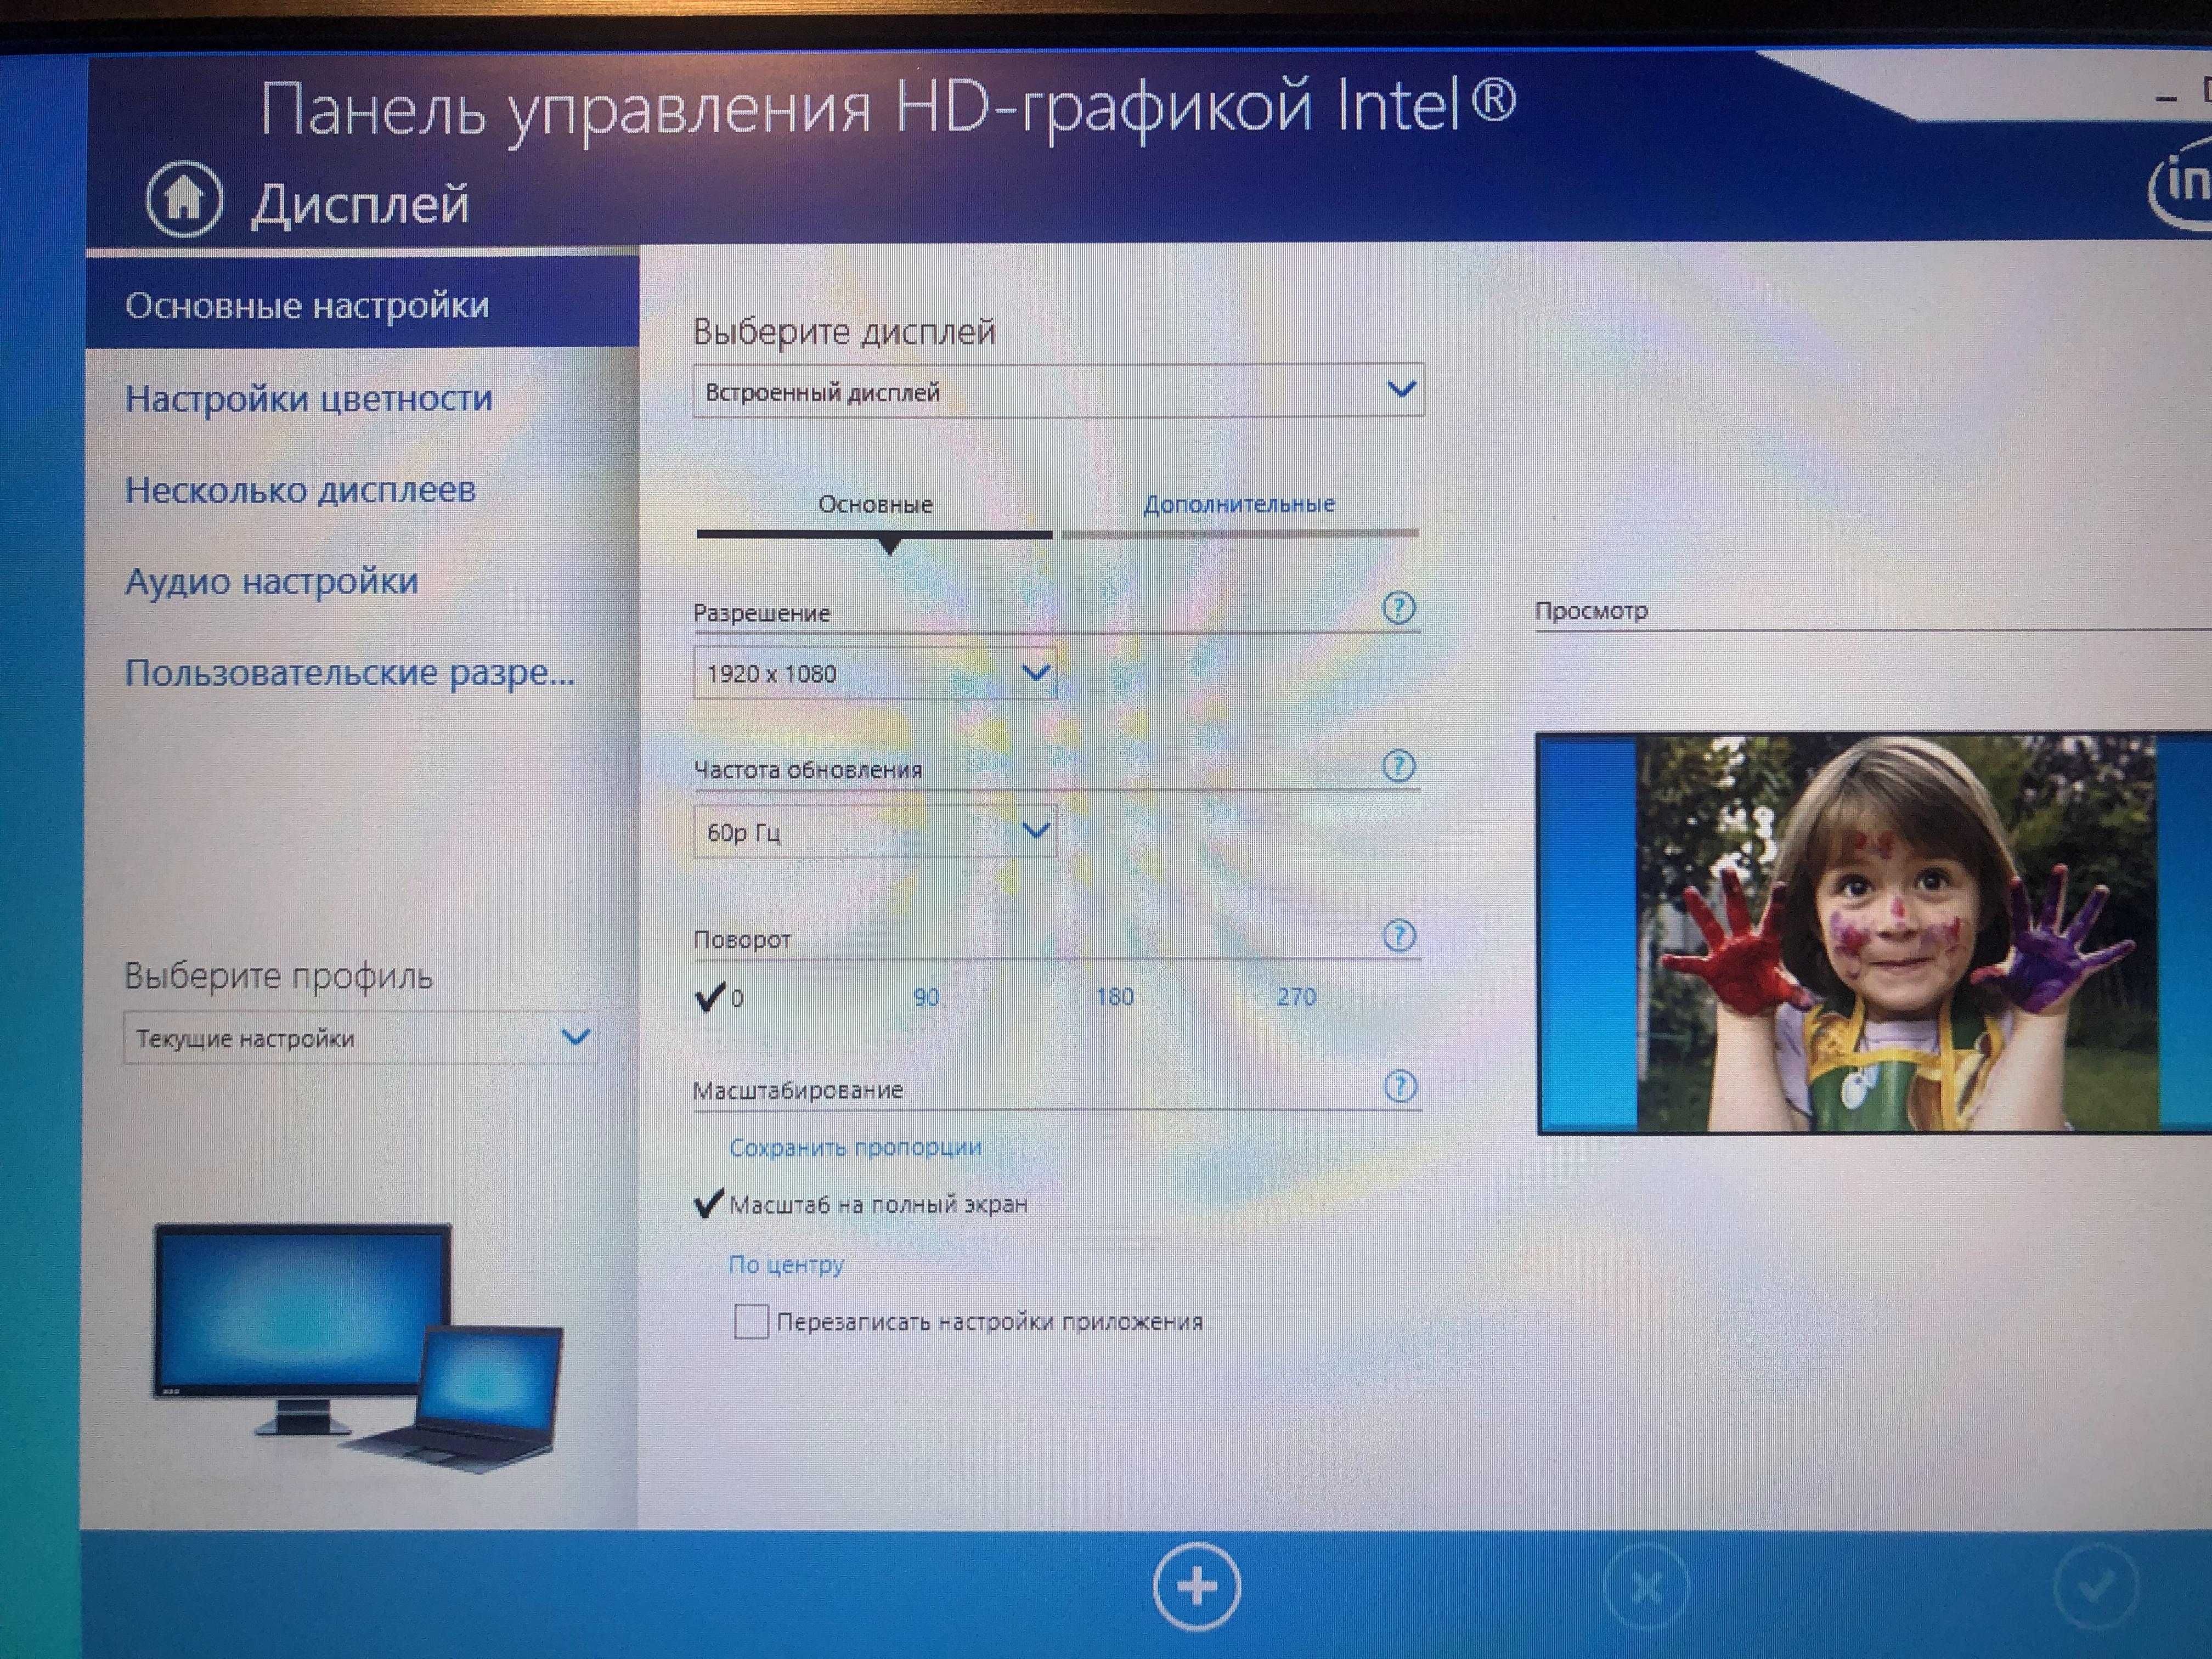Open the Выберите дисплей dropdown
This screenshot has height=1659, width=2212.
1058,391
